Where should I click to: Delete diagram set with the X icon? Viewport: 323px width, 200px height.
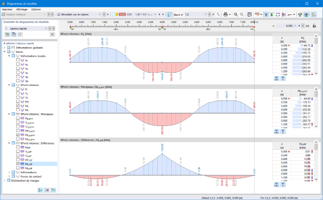tap(52, 34)
